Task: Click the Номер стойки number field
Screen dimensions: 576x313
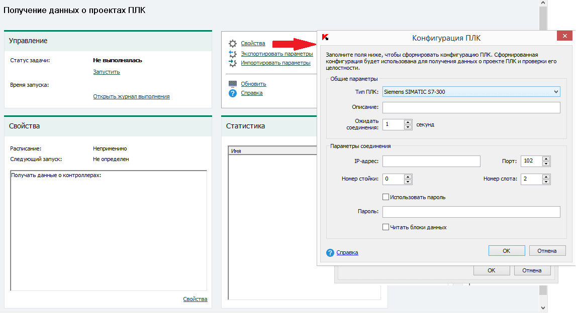Action: (x=393, y=179)
